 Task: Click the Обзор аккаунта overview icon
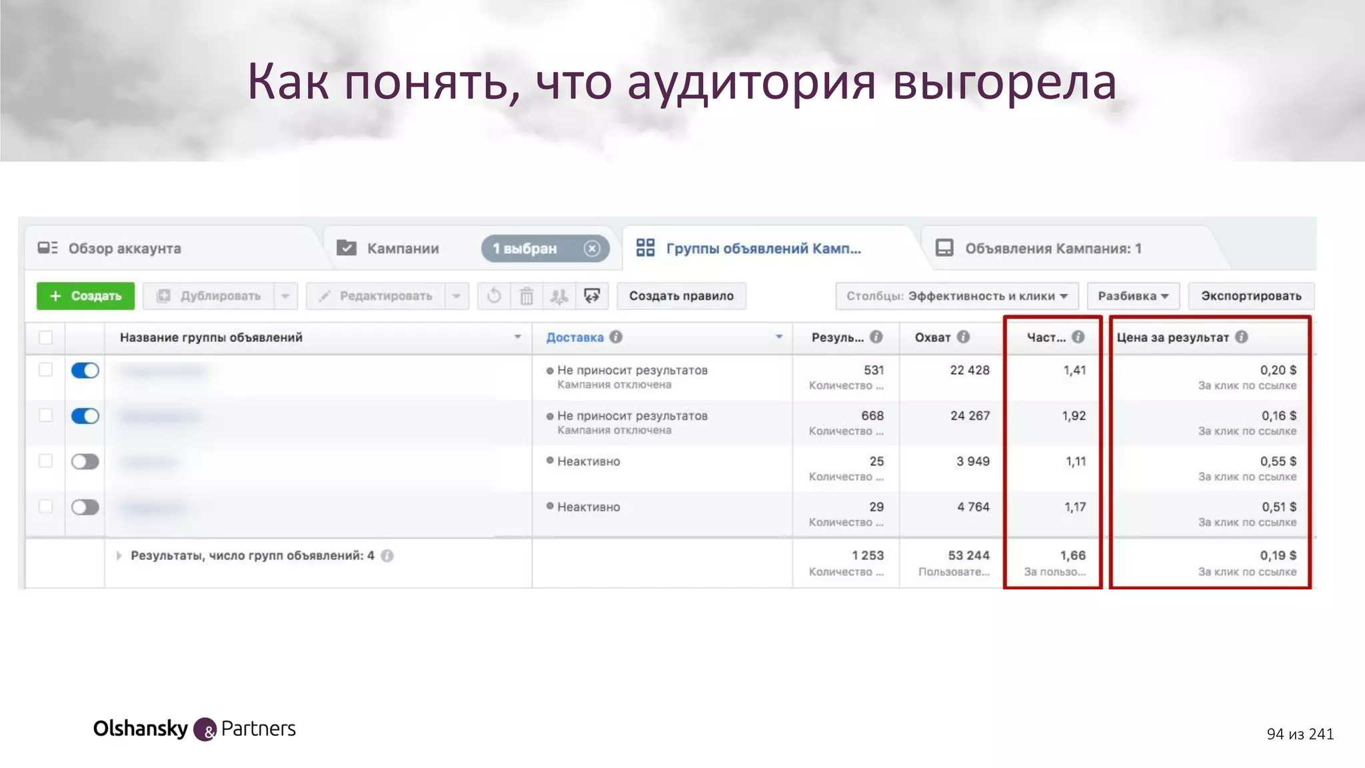(47, 248)
